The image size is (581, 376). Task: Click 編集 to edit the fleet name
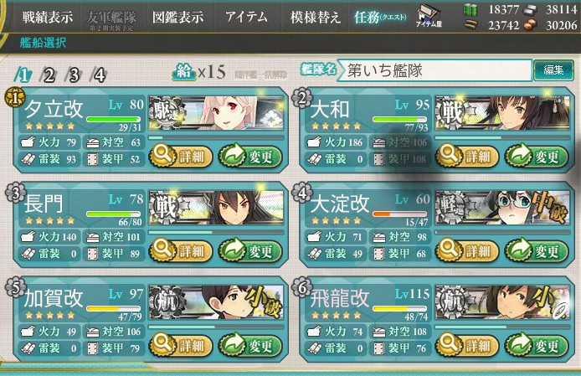[553, 70]
